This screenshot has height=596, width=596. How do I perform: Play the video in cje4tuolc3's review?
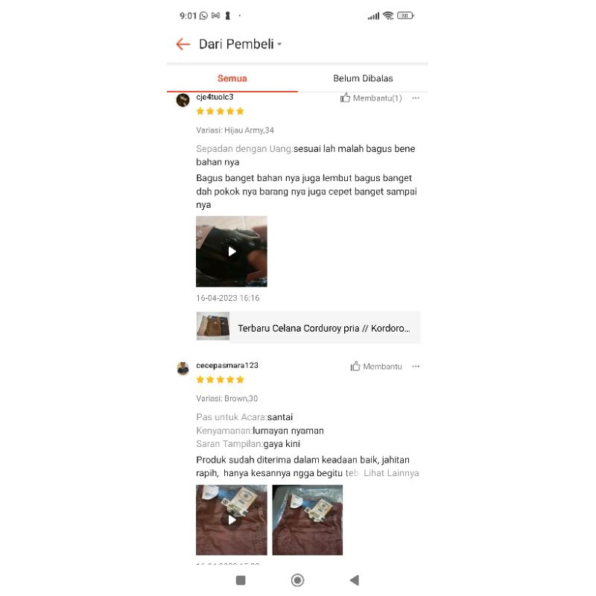[x=232, y=251]
